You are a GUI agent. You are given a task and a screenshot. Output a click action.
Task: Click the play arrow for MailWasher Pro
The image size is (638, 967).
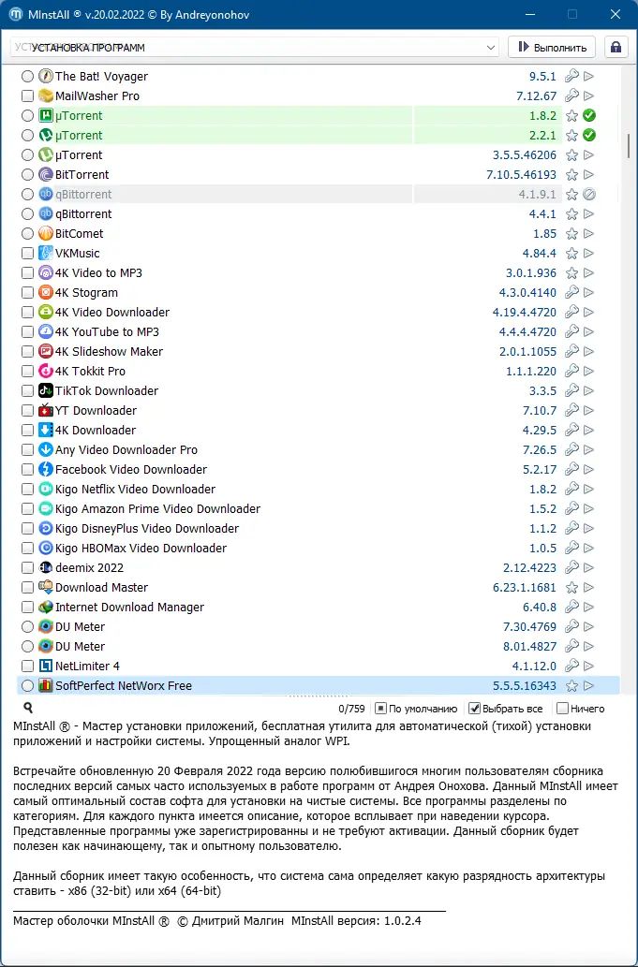[x=588, y=96]
